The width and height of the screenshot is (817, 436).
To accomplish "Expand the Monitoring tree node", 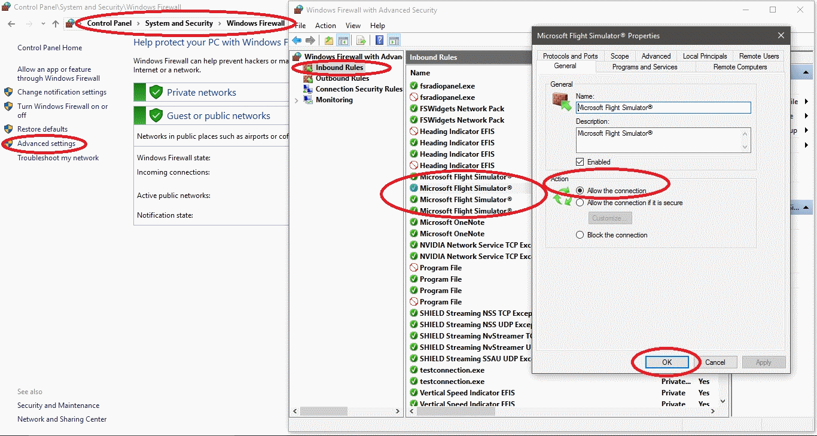I will pyautogui.click(x=296, y=100).
